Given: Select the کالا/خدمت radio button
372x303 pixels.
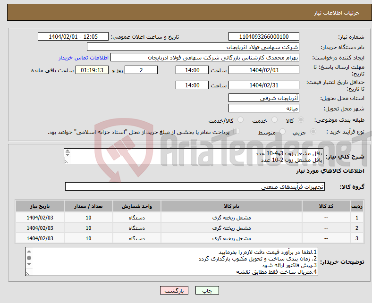Looking at the screenshot, I should click(240, 120).
